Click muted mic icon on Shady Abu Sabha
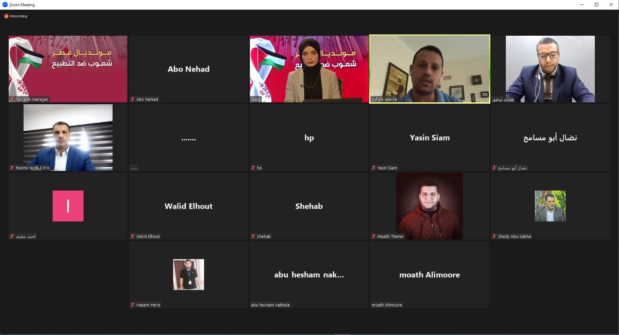The width and height of the screenshot is (619, 335). (494, 237)
